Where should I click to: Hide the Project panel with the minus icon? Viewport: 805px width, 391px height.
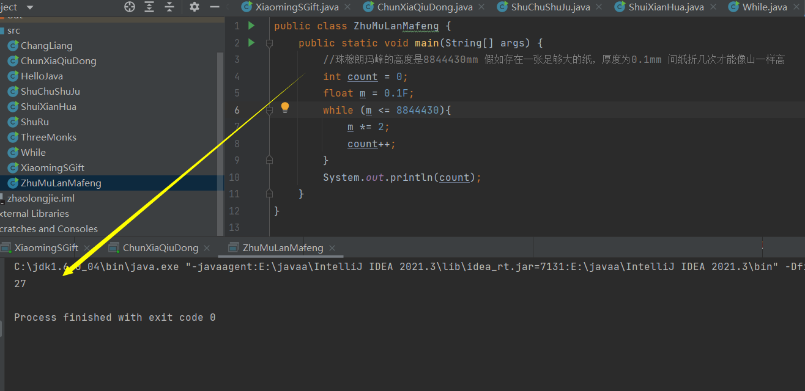(214, 7)
